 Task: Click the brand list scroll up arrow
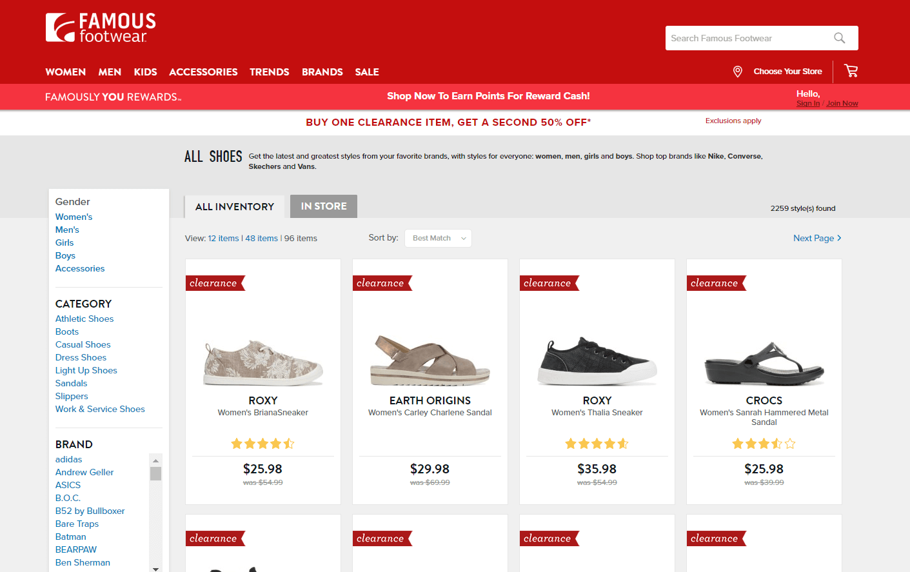coord(155,460)
